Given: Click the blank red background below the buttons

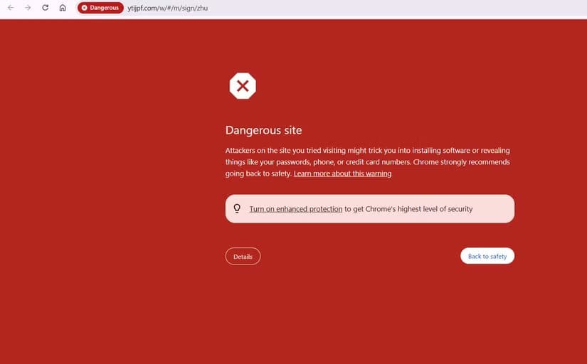Looking at the screenshot, I should 370,313.
